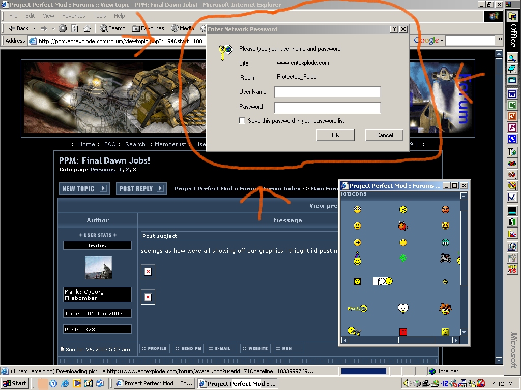Click the volume speaker icon in system tray
The width and height of the screenshot is (521, 390).
pyautogui.click(x=407, y=384)
